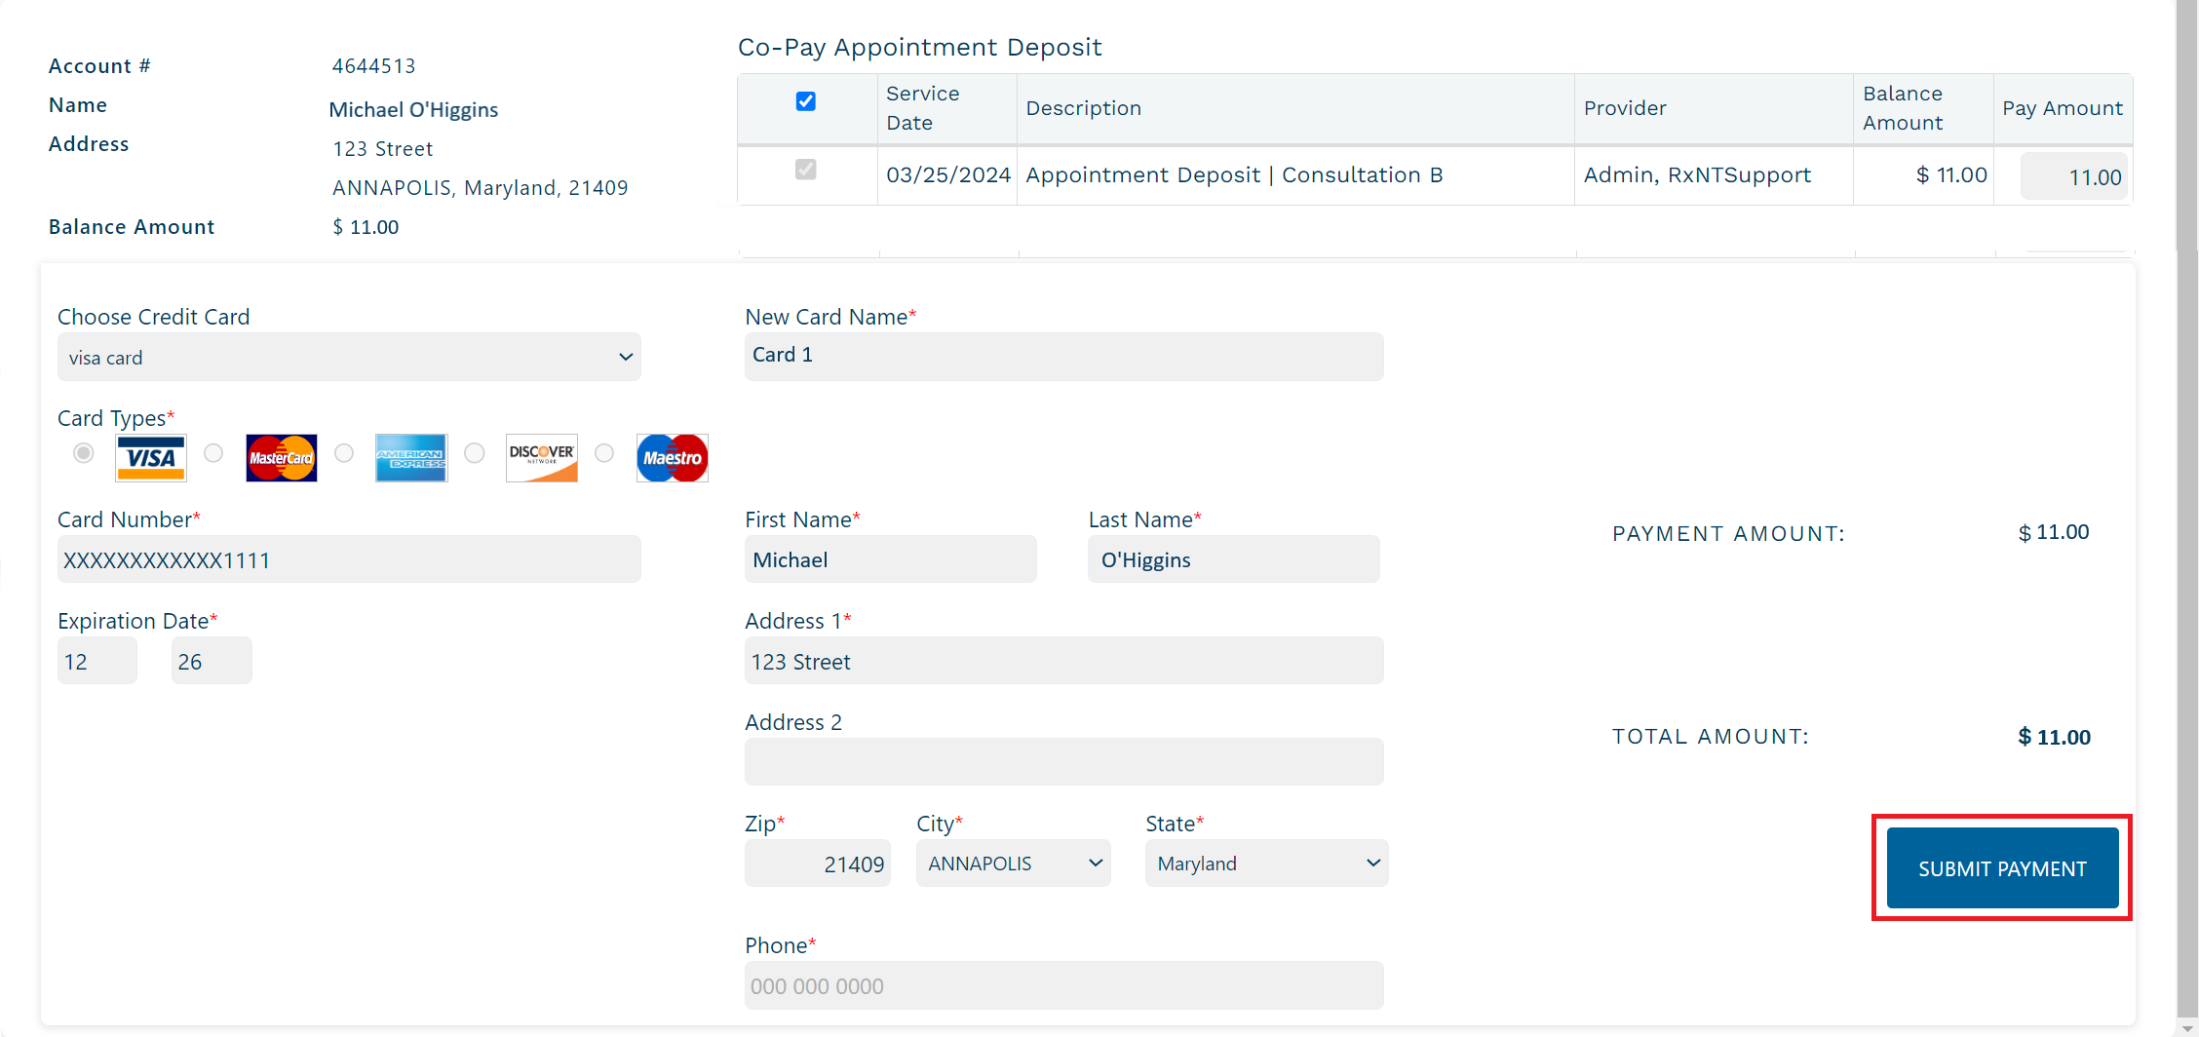Open the City dropdown showing ANNAPOLIS
Image resolution: width=2199 pixels, height=1037 pixels.
[1014, 864]
